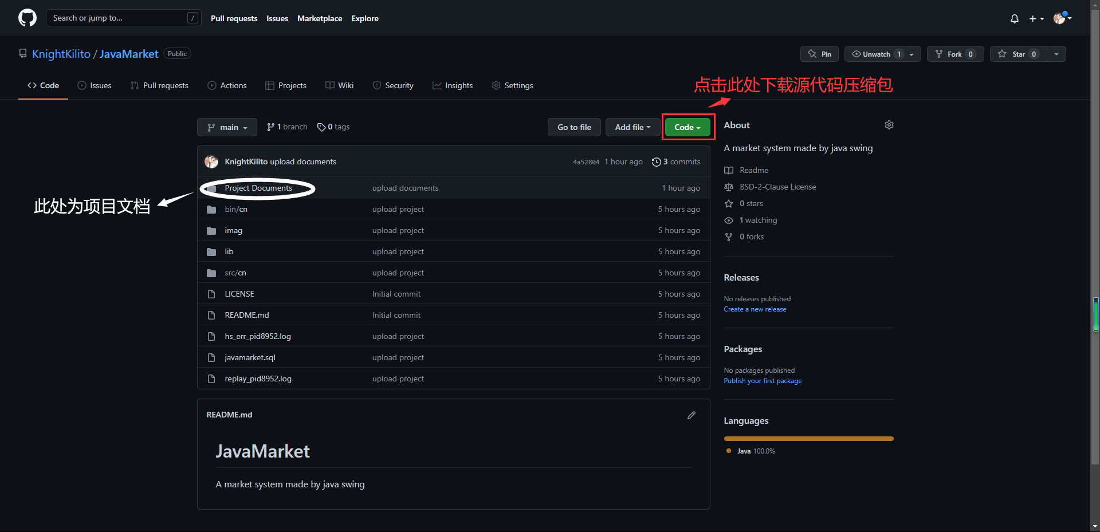The image size is (1100, 532).
Task: Star the repository
Action: point(1018,54)
